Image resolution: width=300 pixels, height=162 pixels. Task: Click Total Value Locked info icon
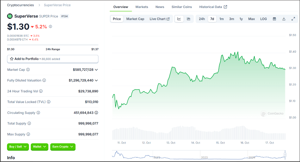click(x=49, y=102)
